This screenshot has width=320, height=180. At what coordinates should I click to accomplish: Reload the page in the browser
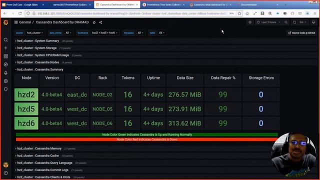[x=20, y=13]
